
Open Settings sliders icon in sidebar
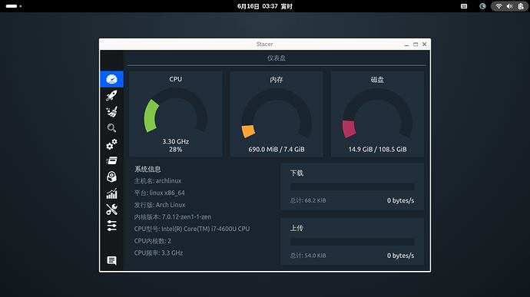point(111,226)
